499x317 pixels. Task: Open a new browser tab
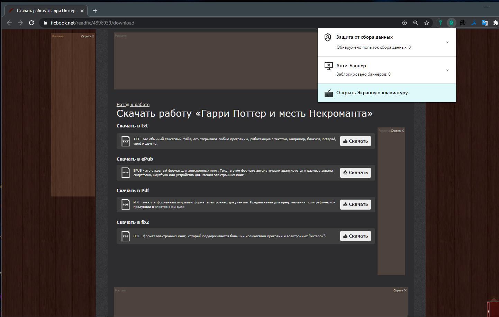95,11
